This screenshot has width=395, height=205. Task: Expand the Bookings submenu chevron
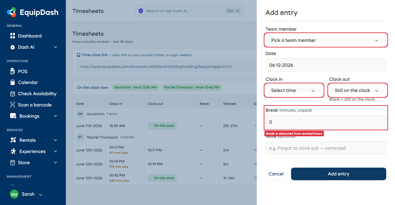pos(55,116)
